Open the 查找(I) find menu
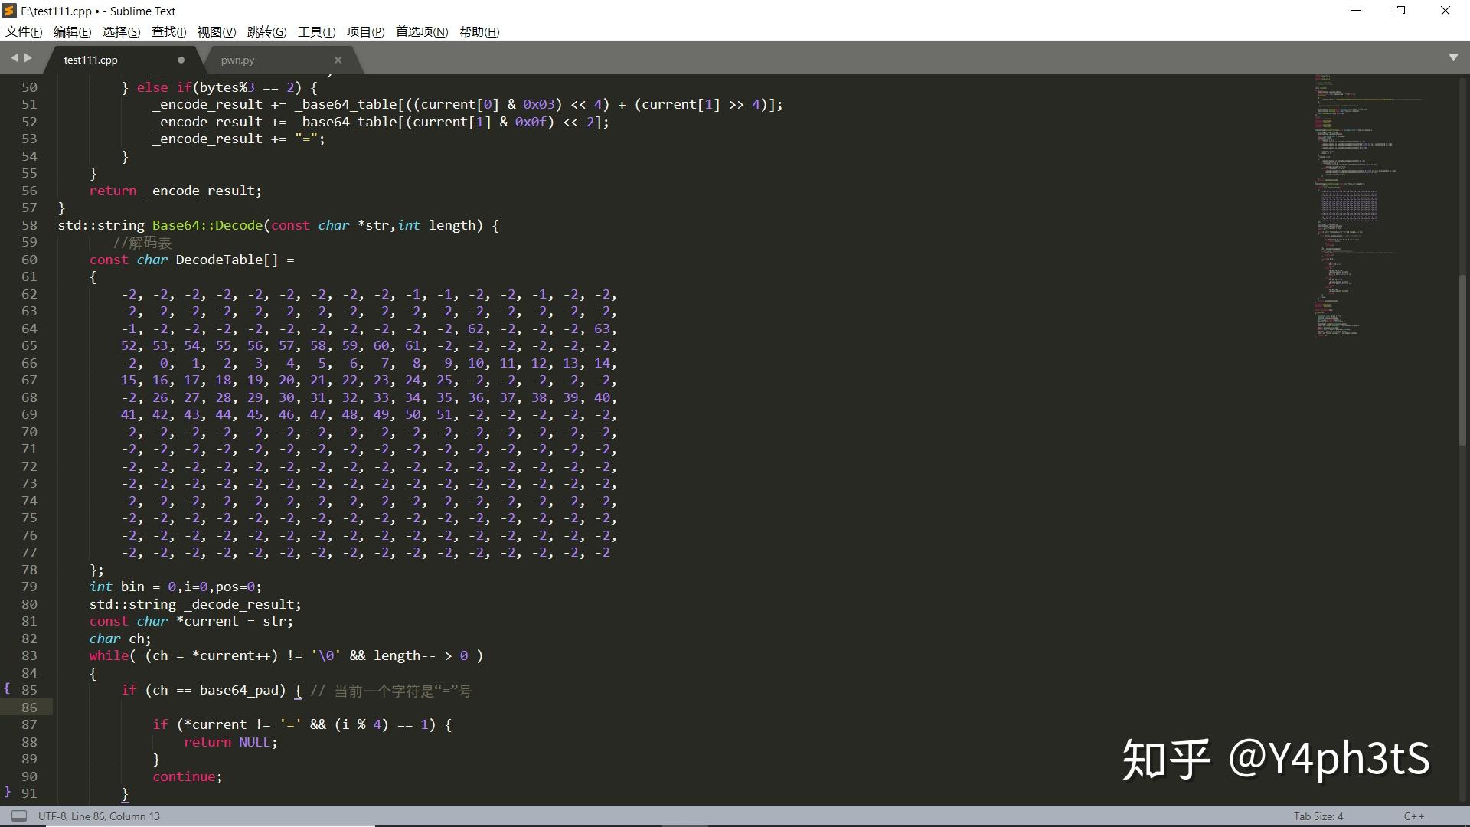 [168, 32]
